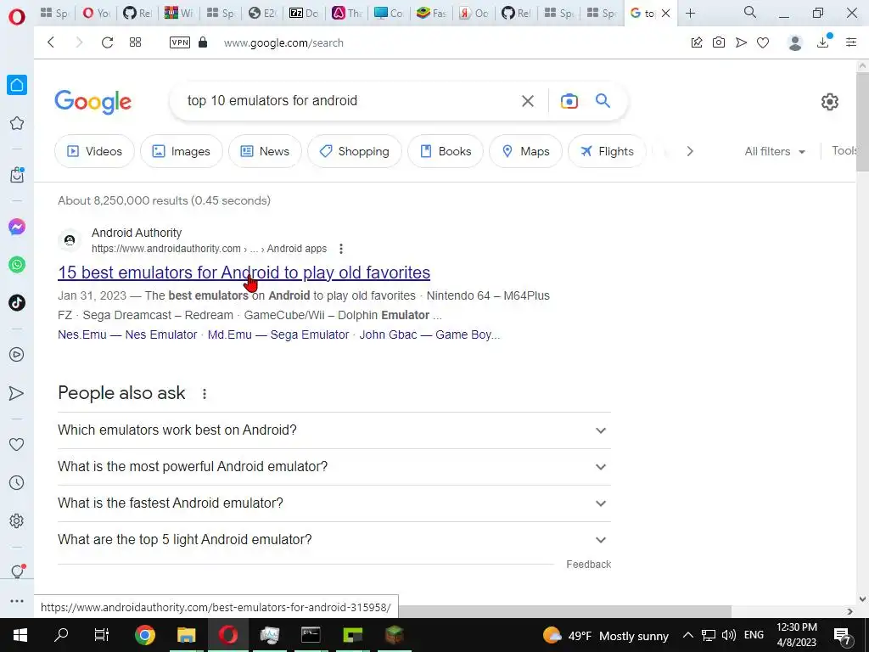Open tips lightbulb in sidebar
Viewport: 869px width, 652px height.
pos(17,571)
